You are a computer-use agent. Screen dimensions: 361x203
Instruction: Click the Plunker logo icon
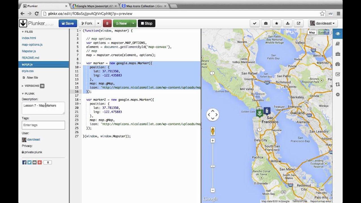[x=23, y=23]
